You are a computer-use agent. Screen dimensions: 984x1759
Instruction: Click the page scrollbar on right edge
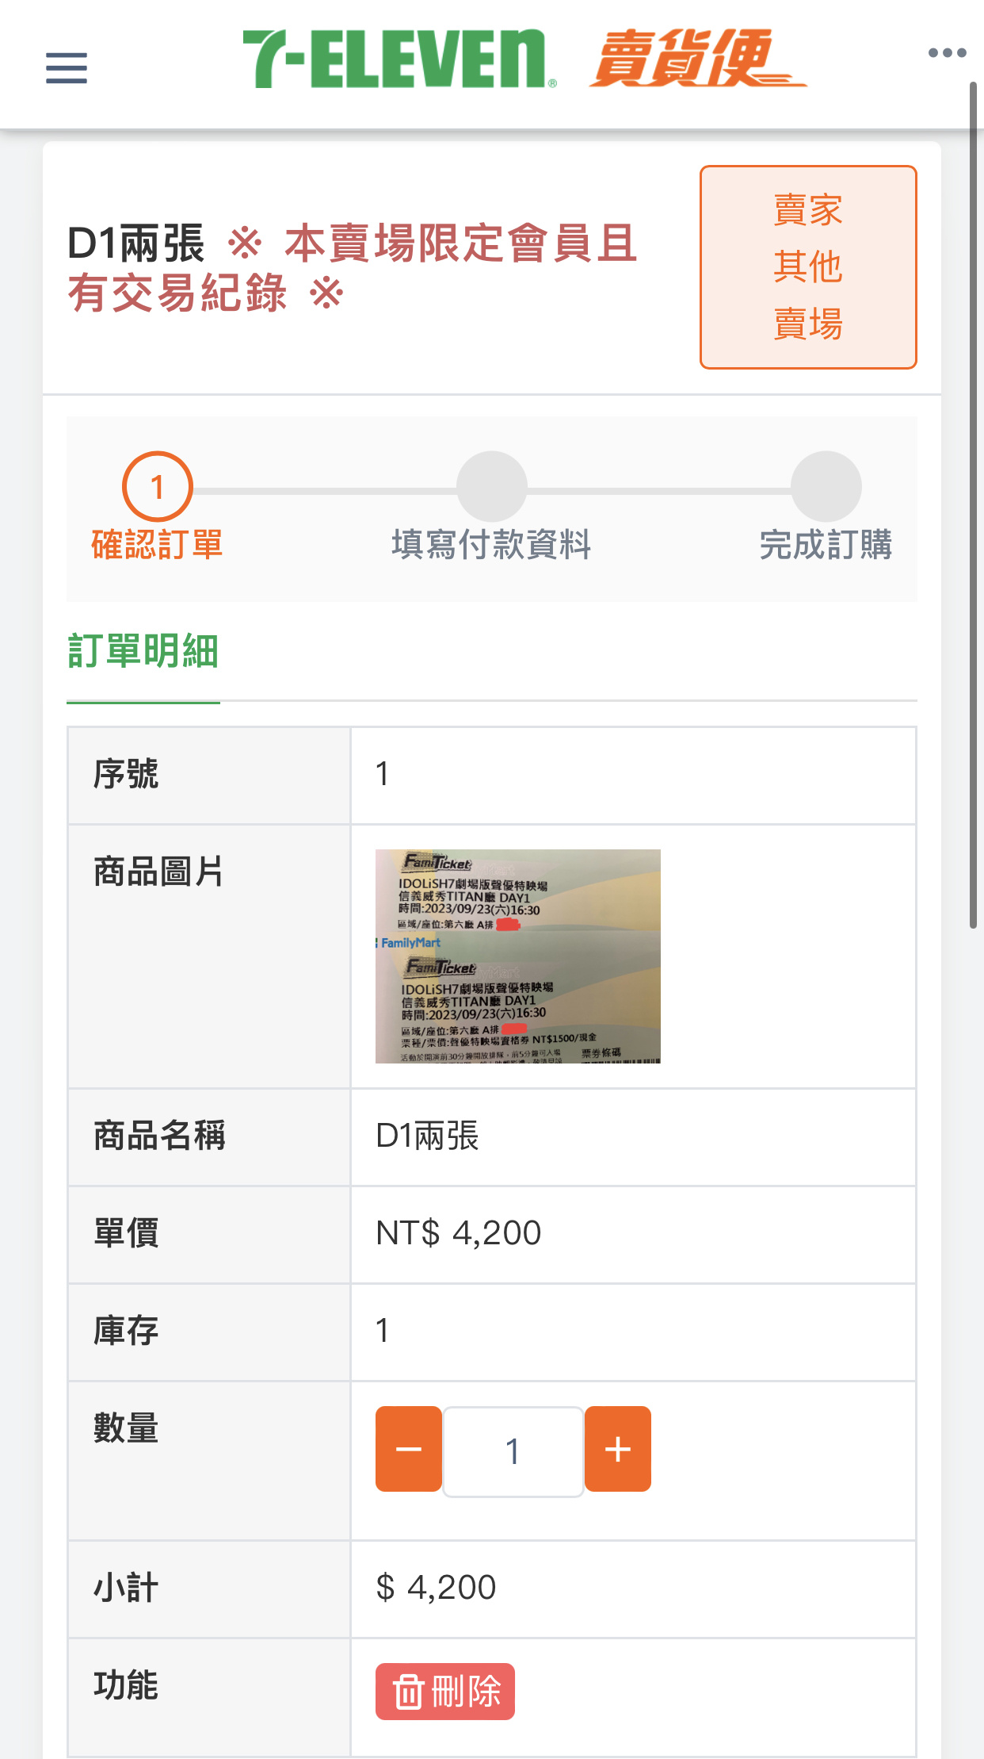[974, 504]
